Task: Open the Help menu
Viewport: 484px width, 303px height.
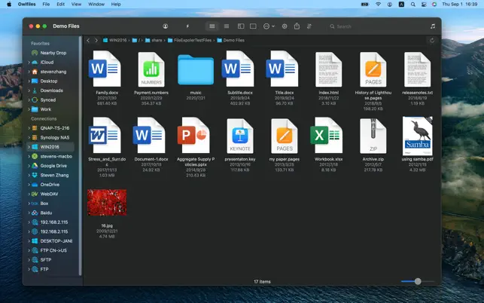Action: click(116, 4)
